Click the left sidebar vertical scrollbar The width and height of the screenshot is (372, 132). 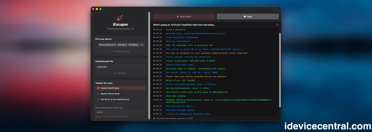(149, 65)
